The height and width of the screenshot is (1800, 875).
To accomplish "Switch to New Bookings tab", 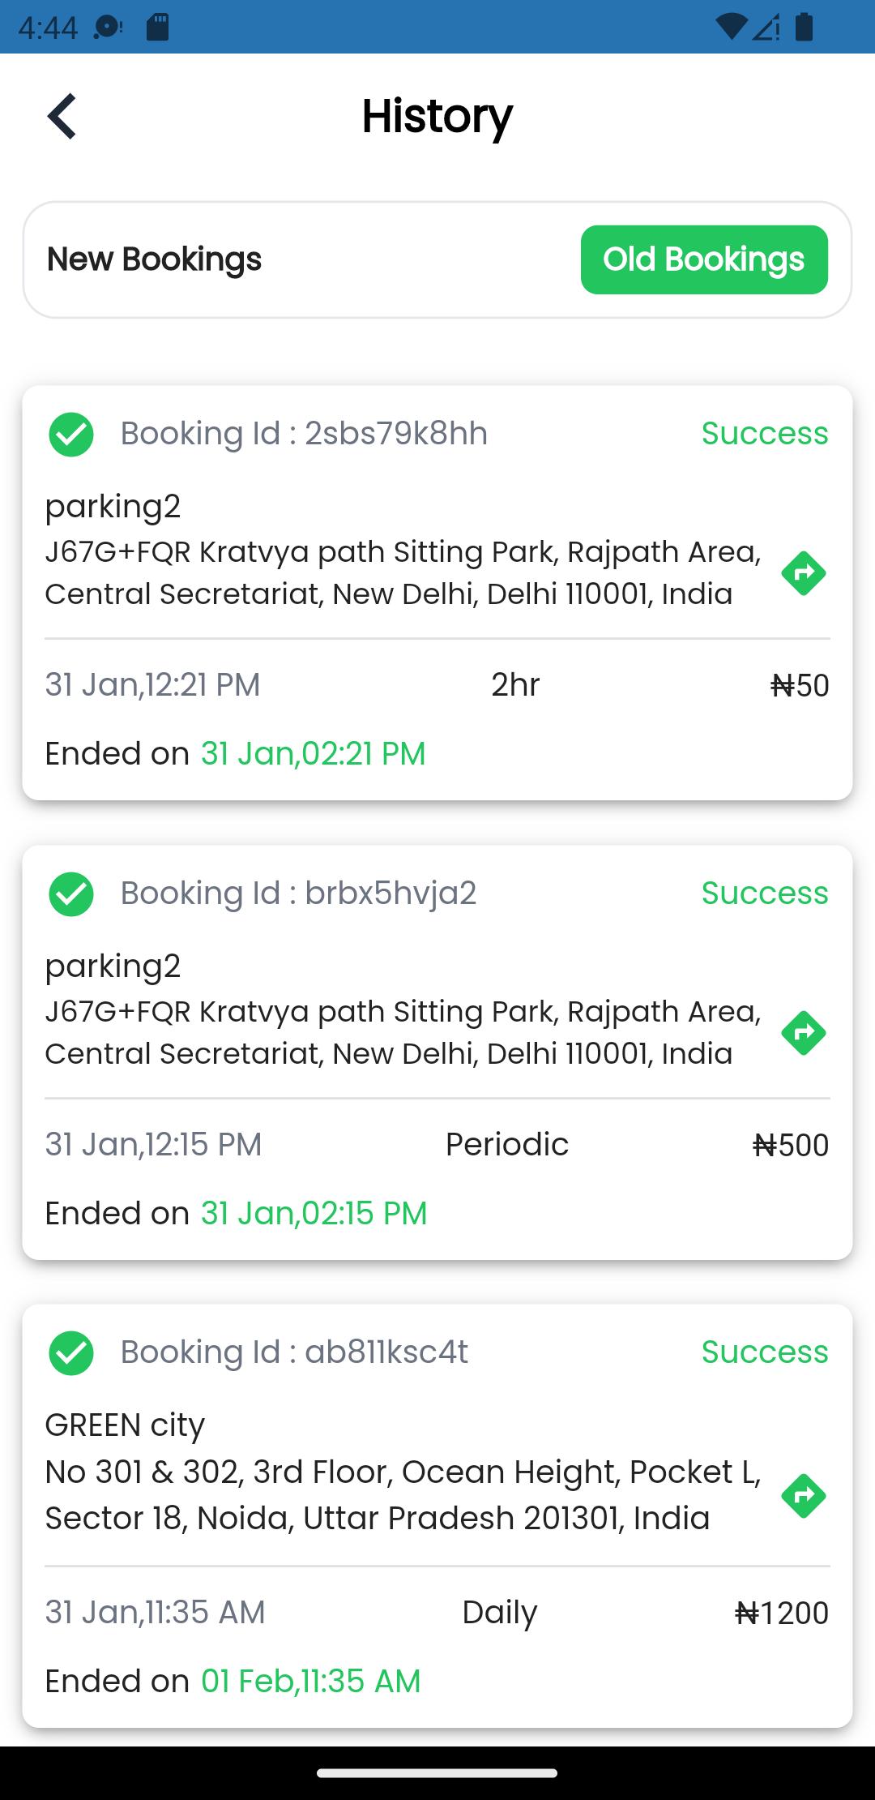I will click(x=154, y=259).
